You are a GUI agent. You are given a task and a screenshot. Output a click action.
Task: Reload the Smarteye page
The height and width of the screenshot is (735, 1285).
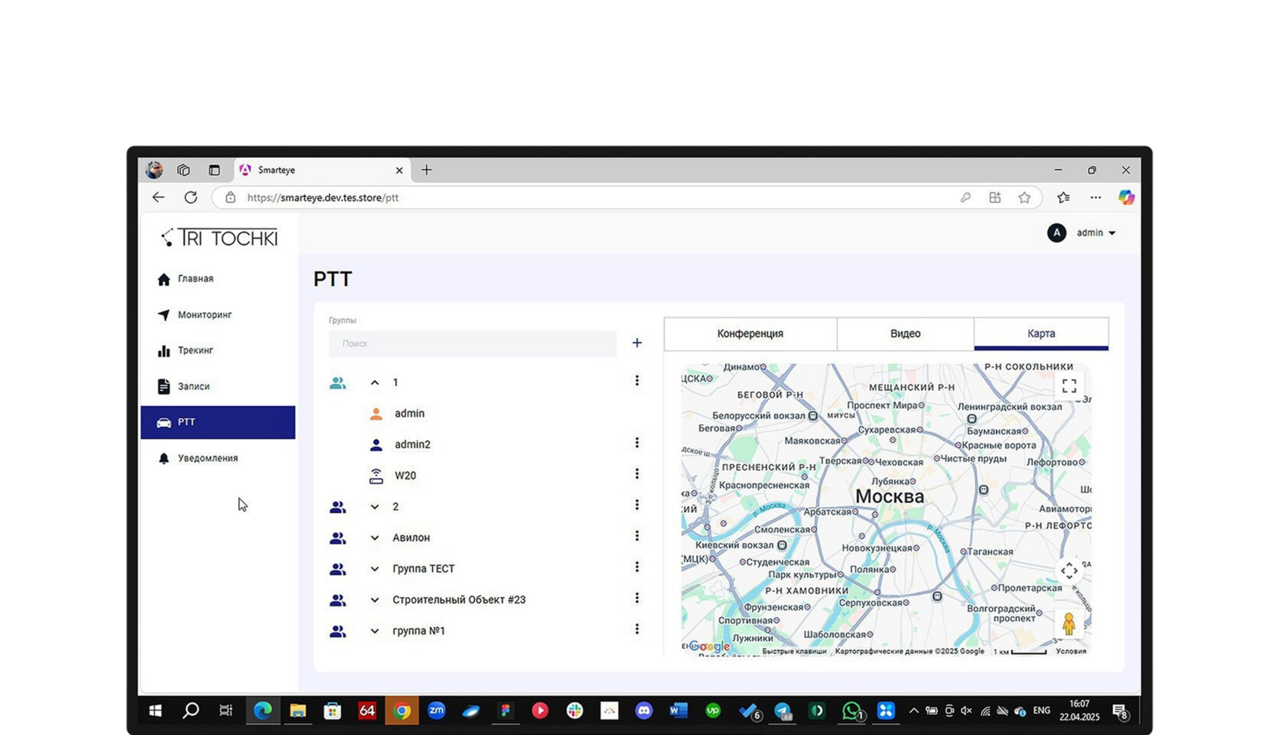tap(190, 197)
